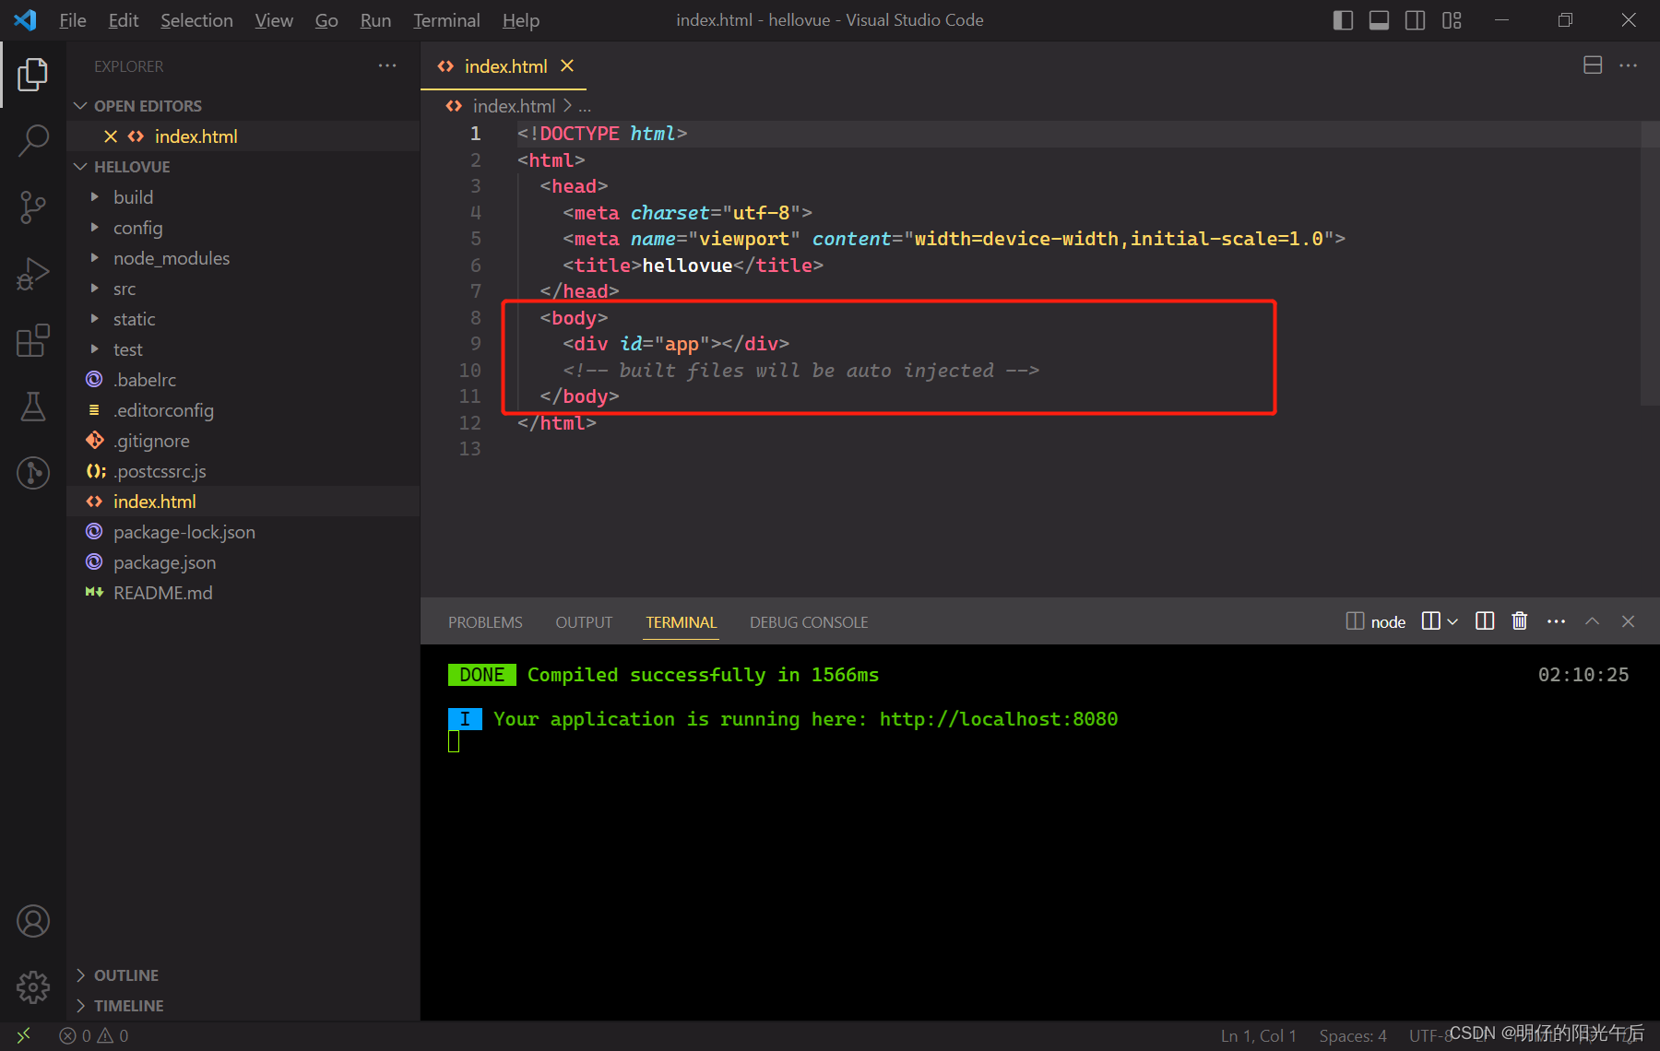Screen dimensions: 1660x1051
Task: Toggle the panel visibility
Action: (1379, 19)
